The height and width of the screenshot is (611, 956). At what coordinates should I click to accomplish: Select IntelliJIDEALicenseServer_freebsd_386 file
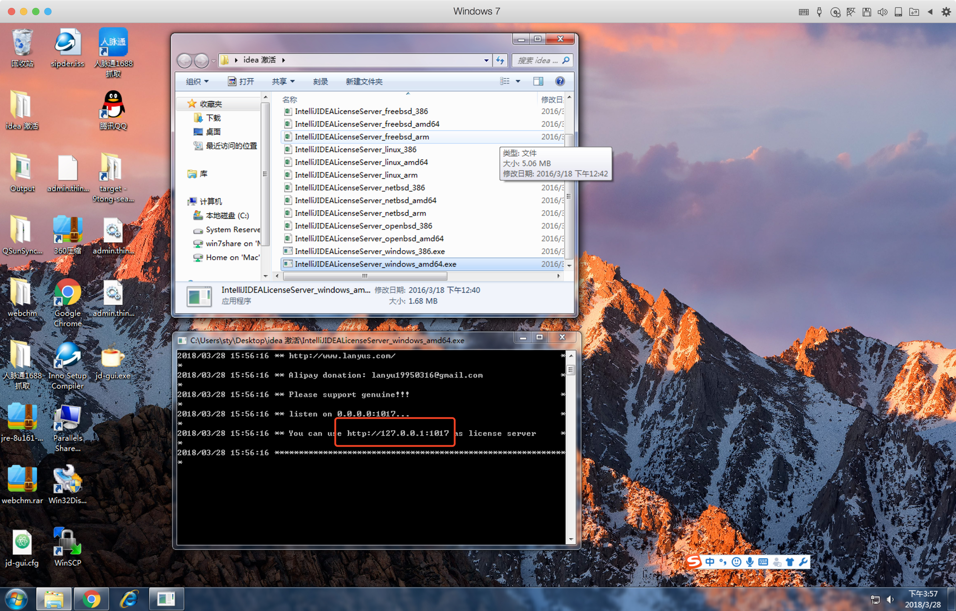(361, 111)
